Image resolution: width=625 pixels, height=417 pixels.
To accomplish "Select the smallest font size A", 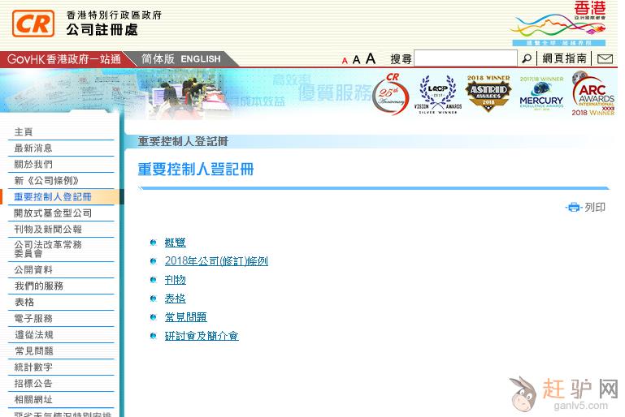I will 345,60.
